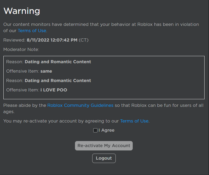The height and width of the screenshot is (175, 209).
Task: Open Roblox Community Guidelines link
Action: 80,105
